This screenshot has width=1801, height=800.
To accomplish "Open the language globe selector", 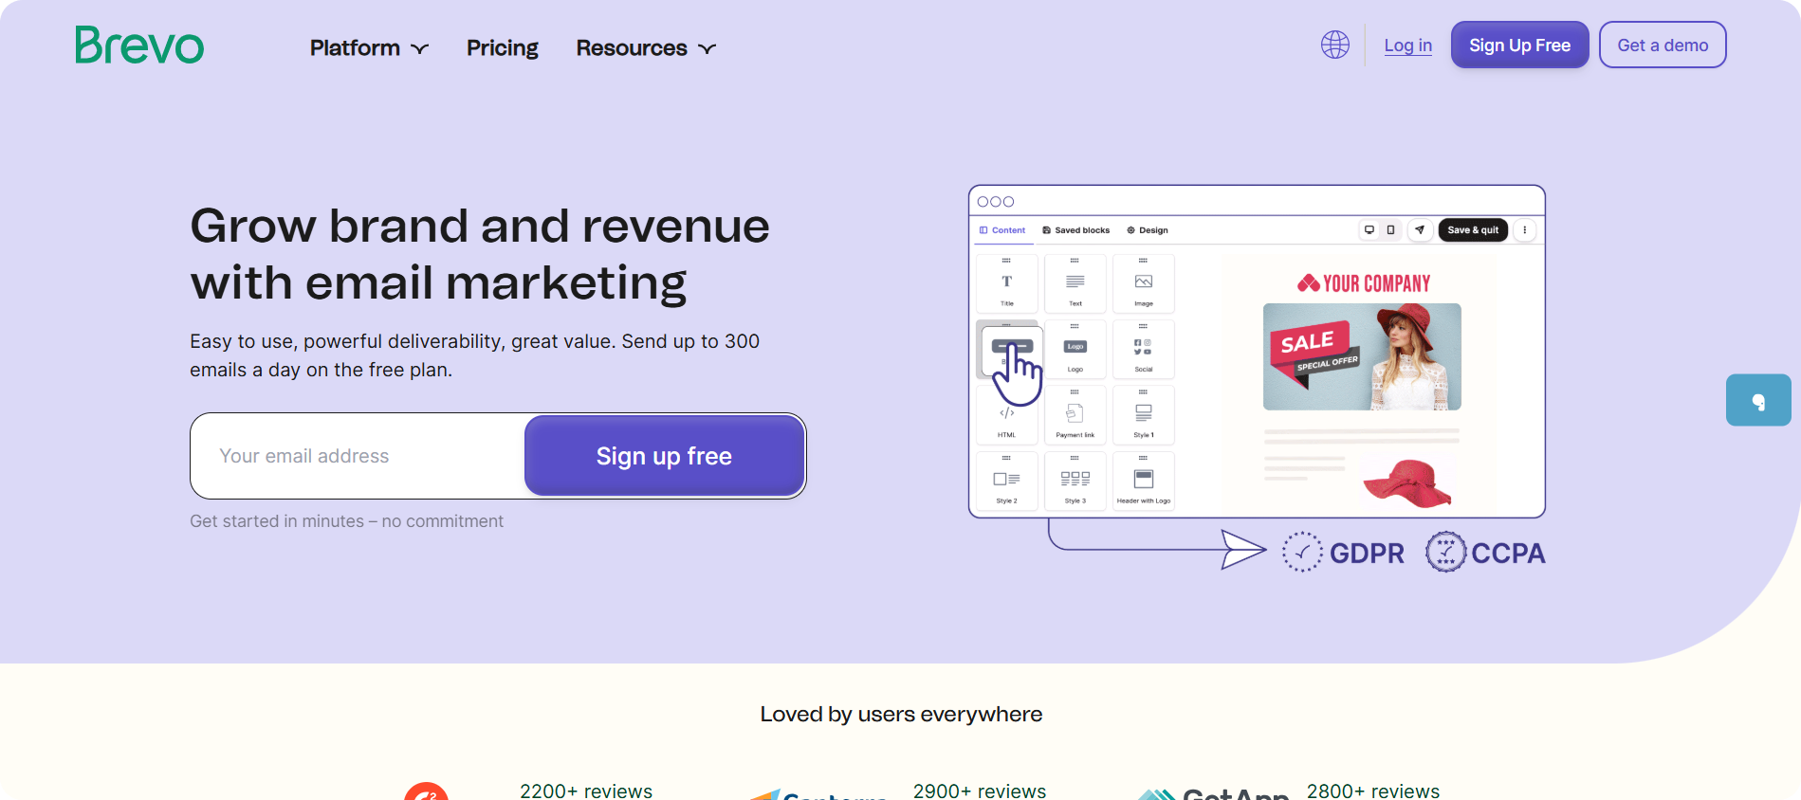I will pos(1334,45).
